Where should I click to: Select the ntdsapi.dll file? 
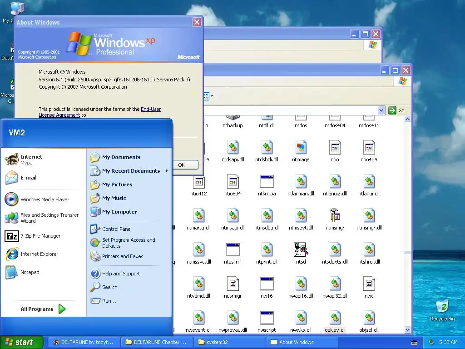pyautogui.click(x=233, y=151)
